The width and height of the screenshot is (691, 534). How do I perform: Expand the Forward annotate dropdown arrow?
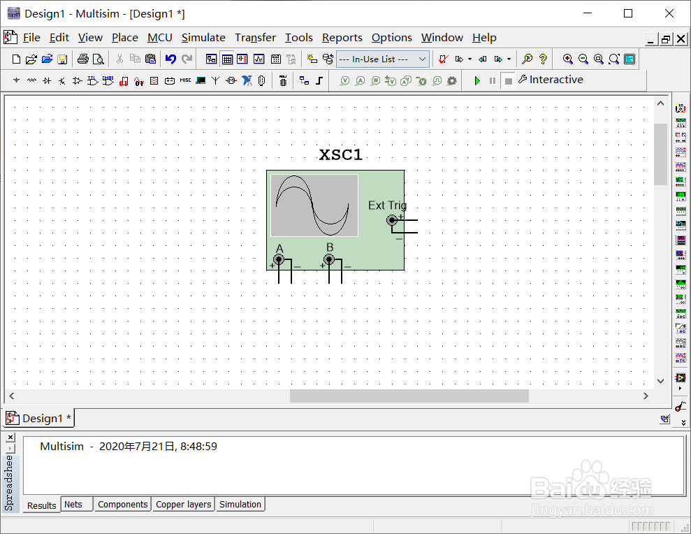[509, 59]
